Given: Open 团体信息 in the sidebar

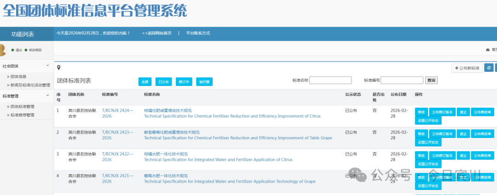Looking at the screenshot, I should coord(18,77).
